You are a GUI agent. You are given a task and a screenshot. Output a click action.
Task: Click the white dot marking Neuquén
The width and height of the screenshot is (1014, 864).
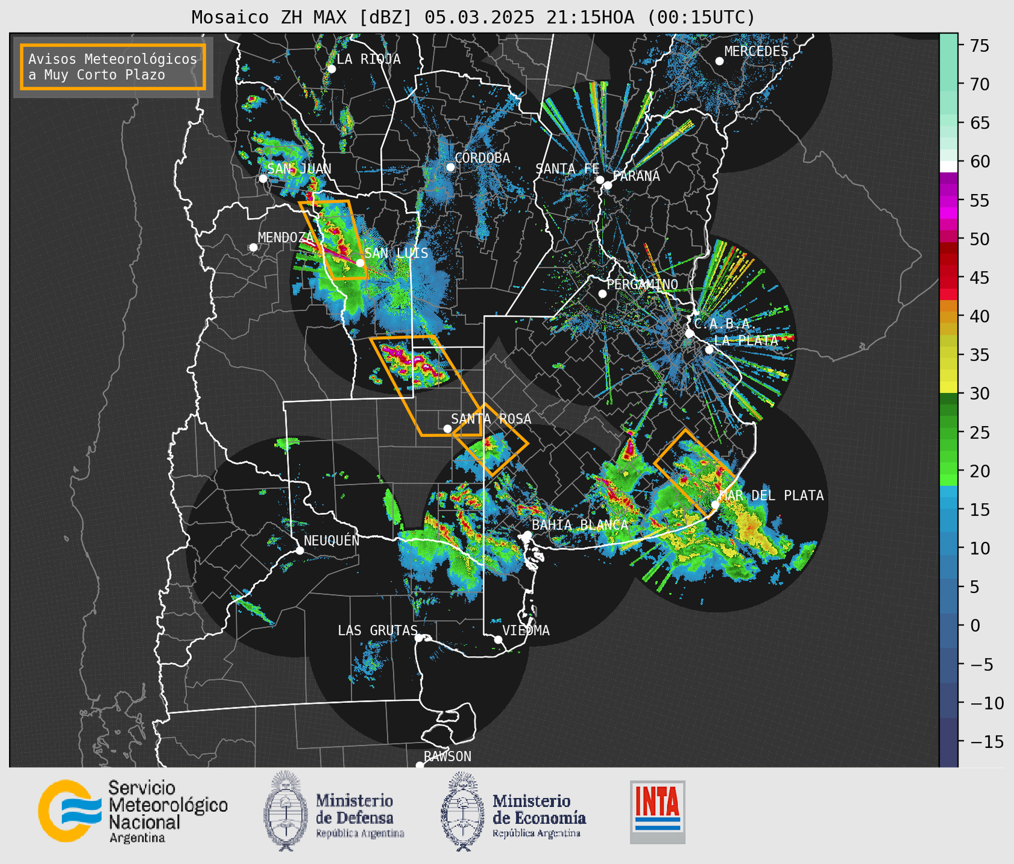pos(299,550)
